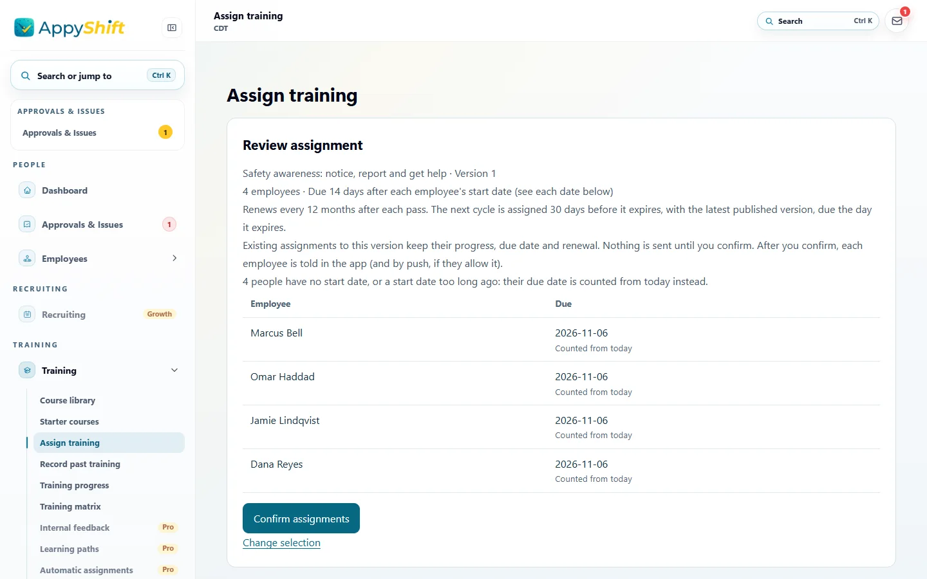Open Learning paths Pro item
927x579 pixels.
(109, 549)
